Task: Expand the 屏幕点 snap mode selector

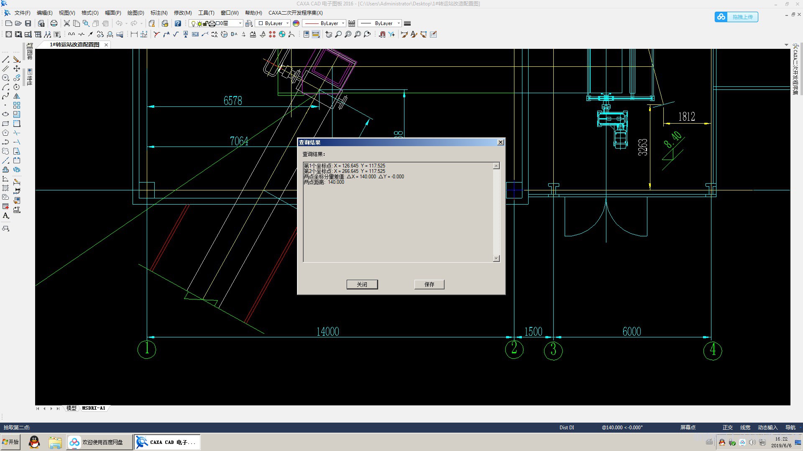Action: (x=688, y=427)
